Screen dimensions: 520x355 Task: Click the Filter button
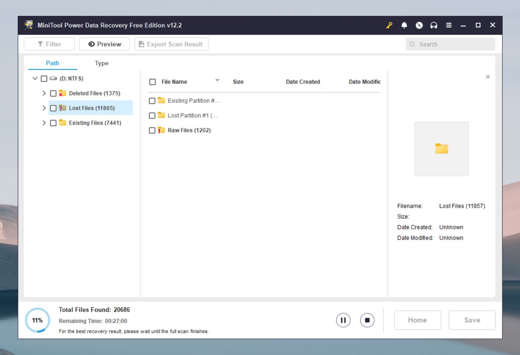49,44
